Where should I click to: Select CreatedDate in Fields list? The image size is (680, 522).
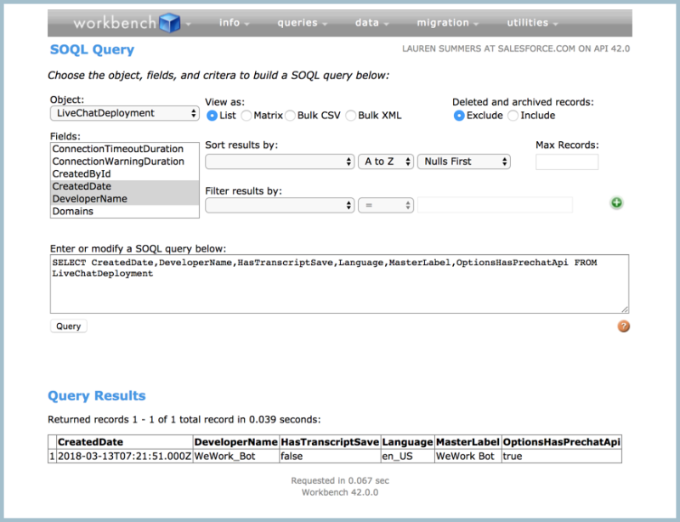pyautogui.click(x=124, y=186)
